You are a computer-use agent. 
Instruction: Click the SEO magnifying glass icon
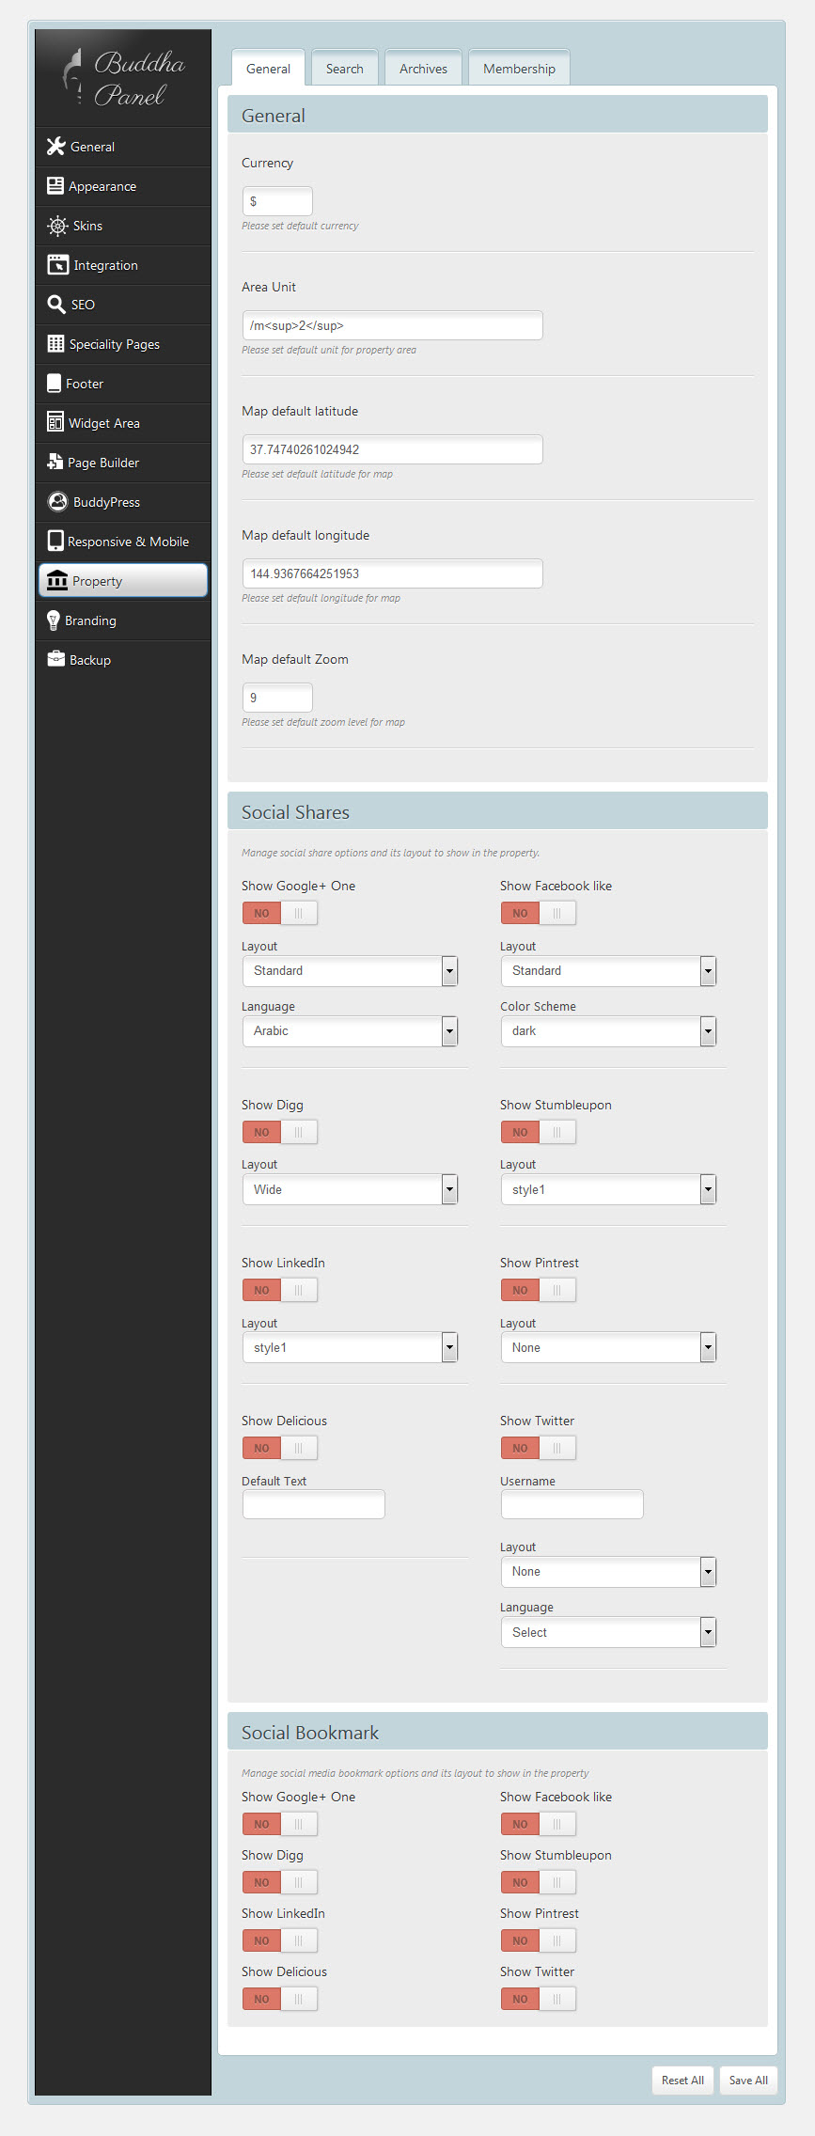coord(56,305)
